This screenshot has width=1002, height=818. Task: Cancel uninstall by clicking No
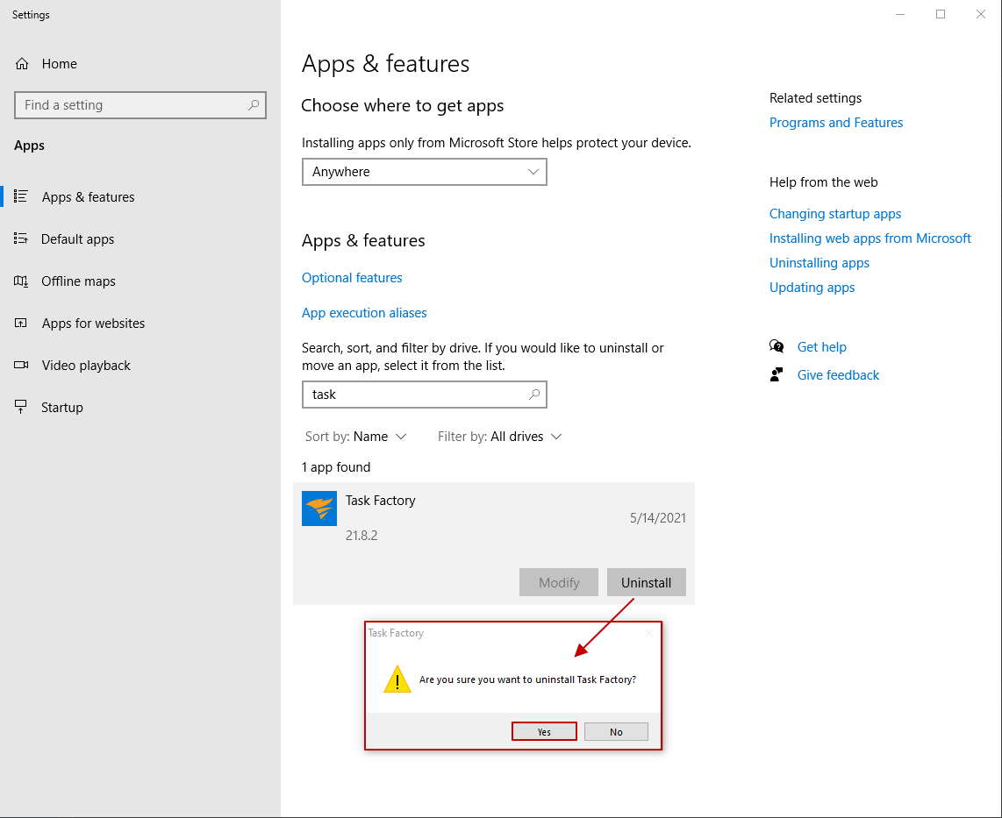616,730
